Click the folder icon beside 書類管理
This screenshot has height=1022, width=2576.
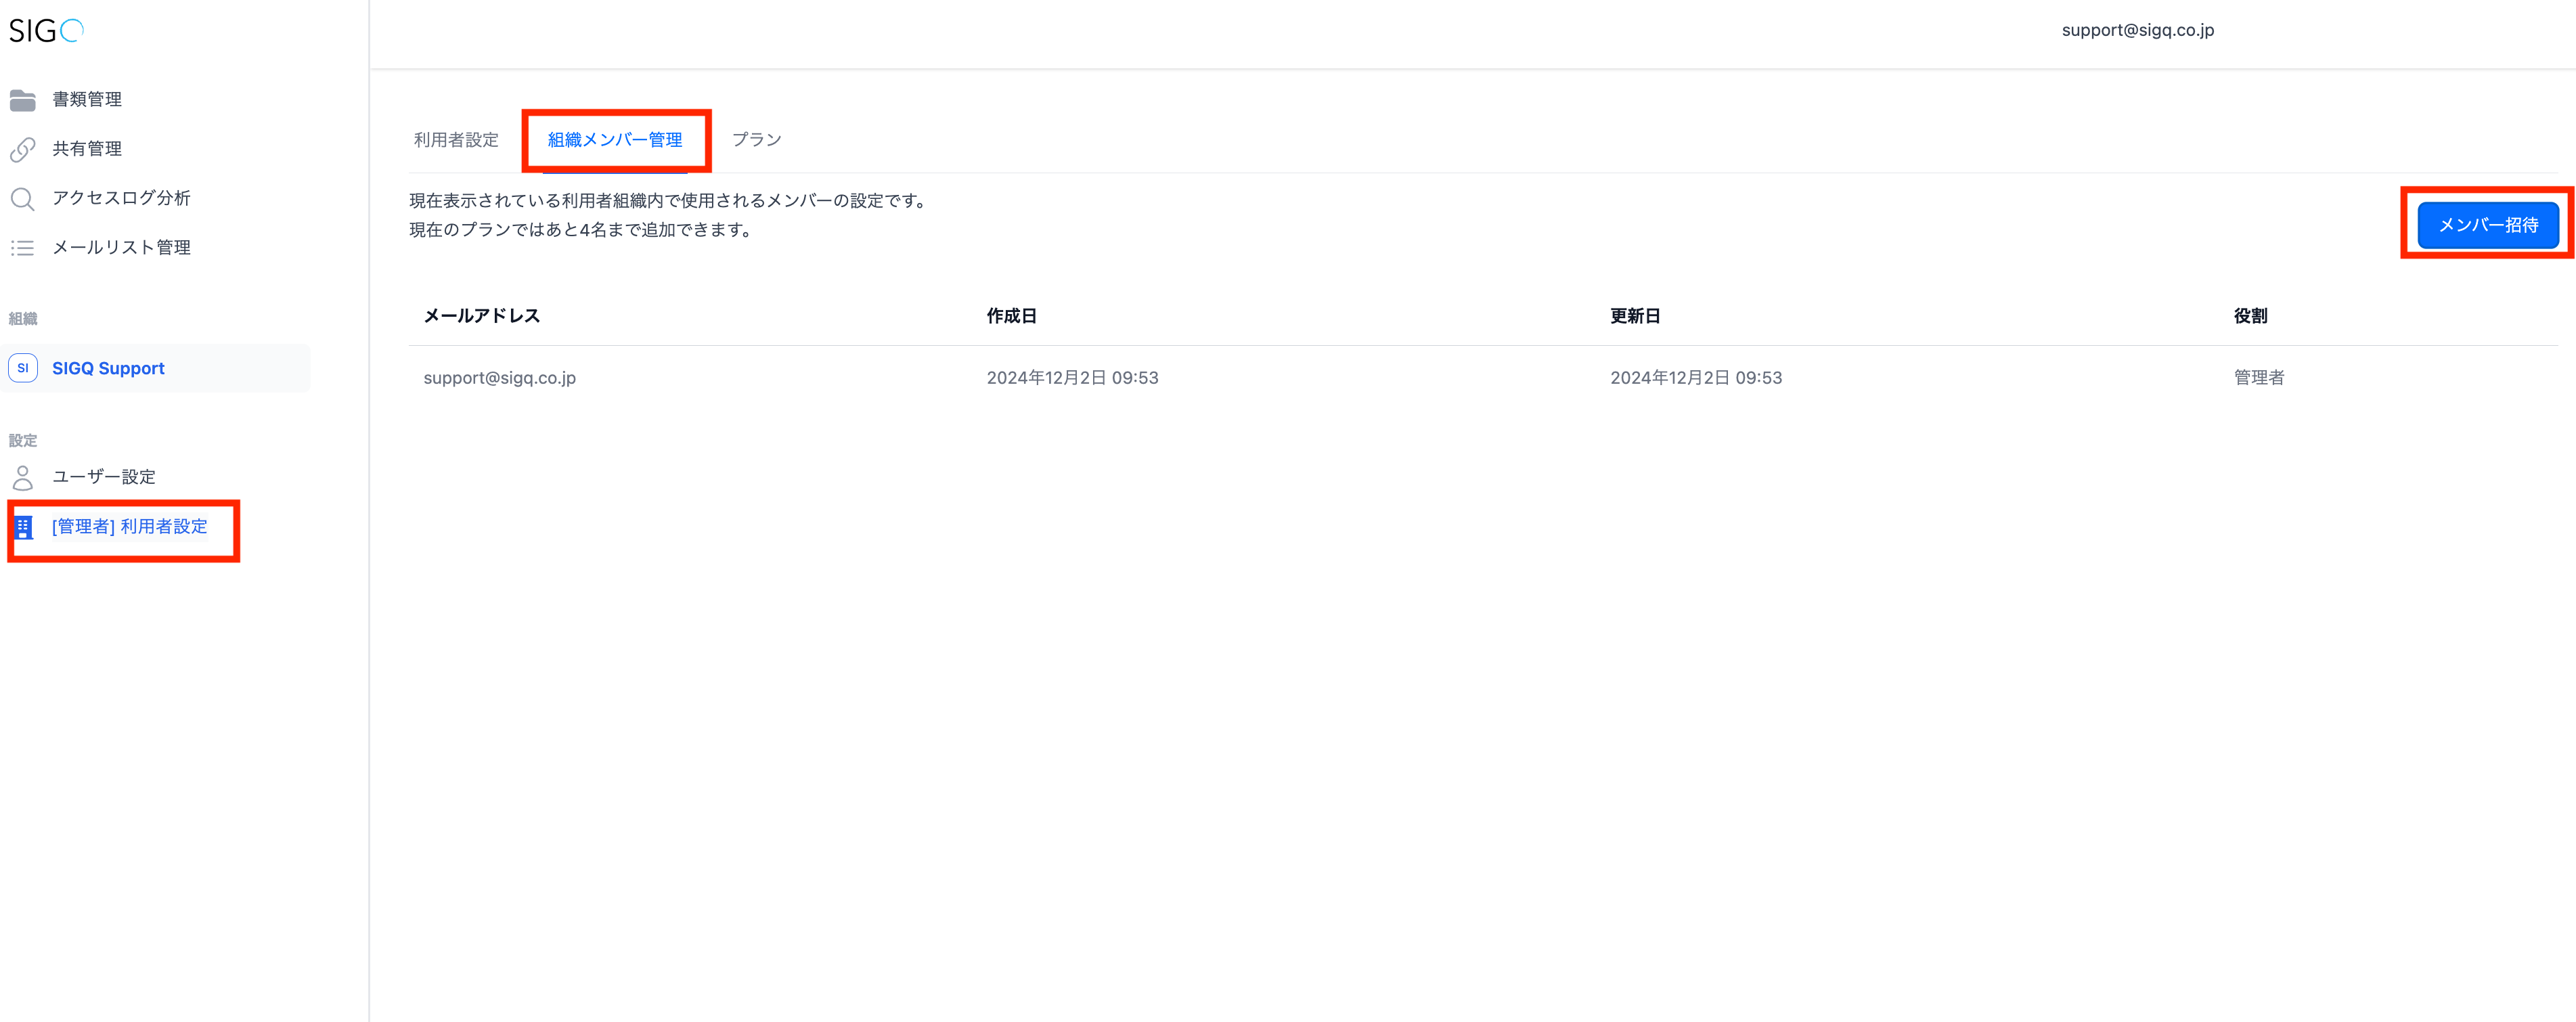(23, 100)
